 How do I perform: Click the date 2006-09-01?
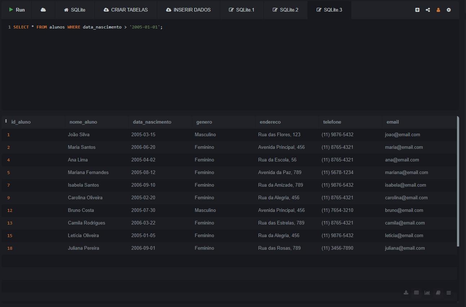(143, 248)
